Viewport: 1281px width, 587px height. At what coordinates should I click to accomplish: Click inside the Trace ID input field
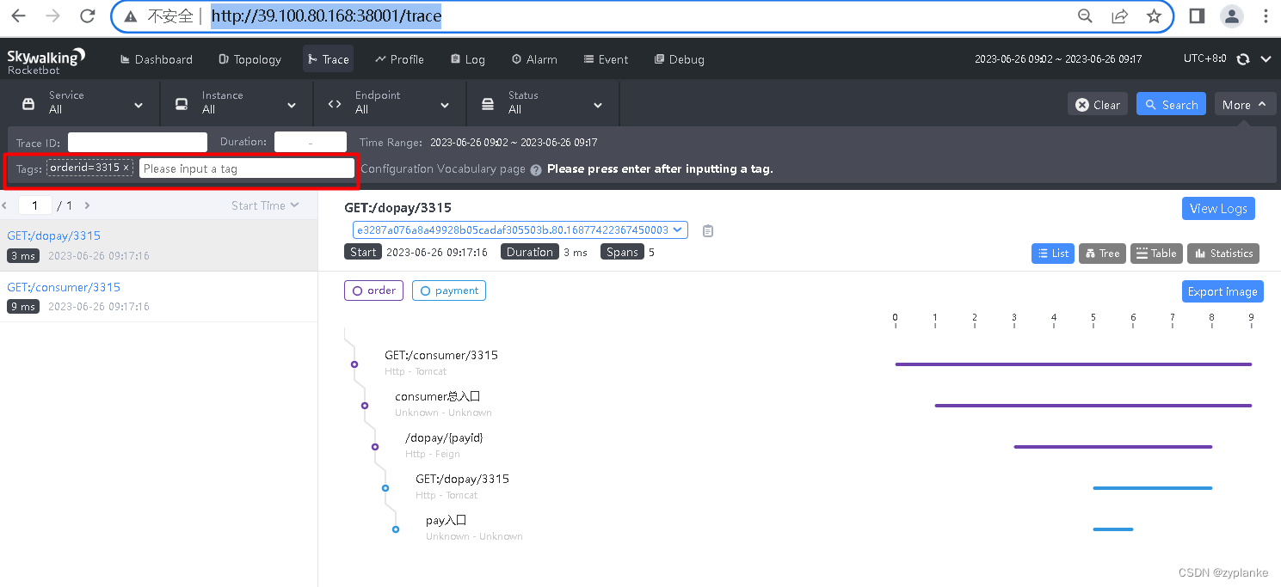pyautogui.click(x=137, y=141)
